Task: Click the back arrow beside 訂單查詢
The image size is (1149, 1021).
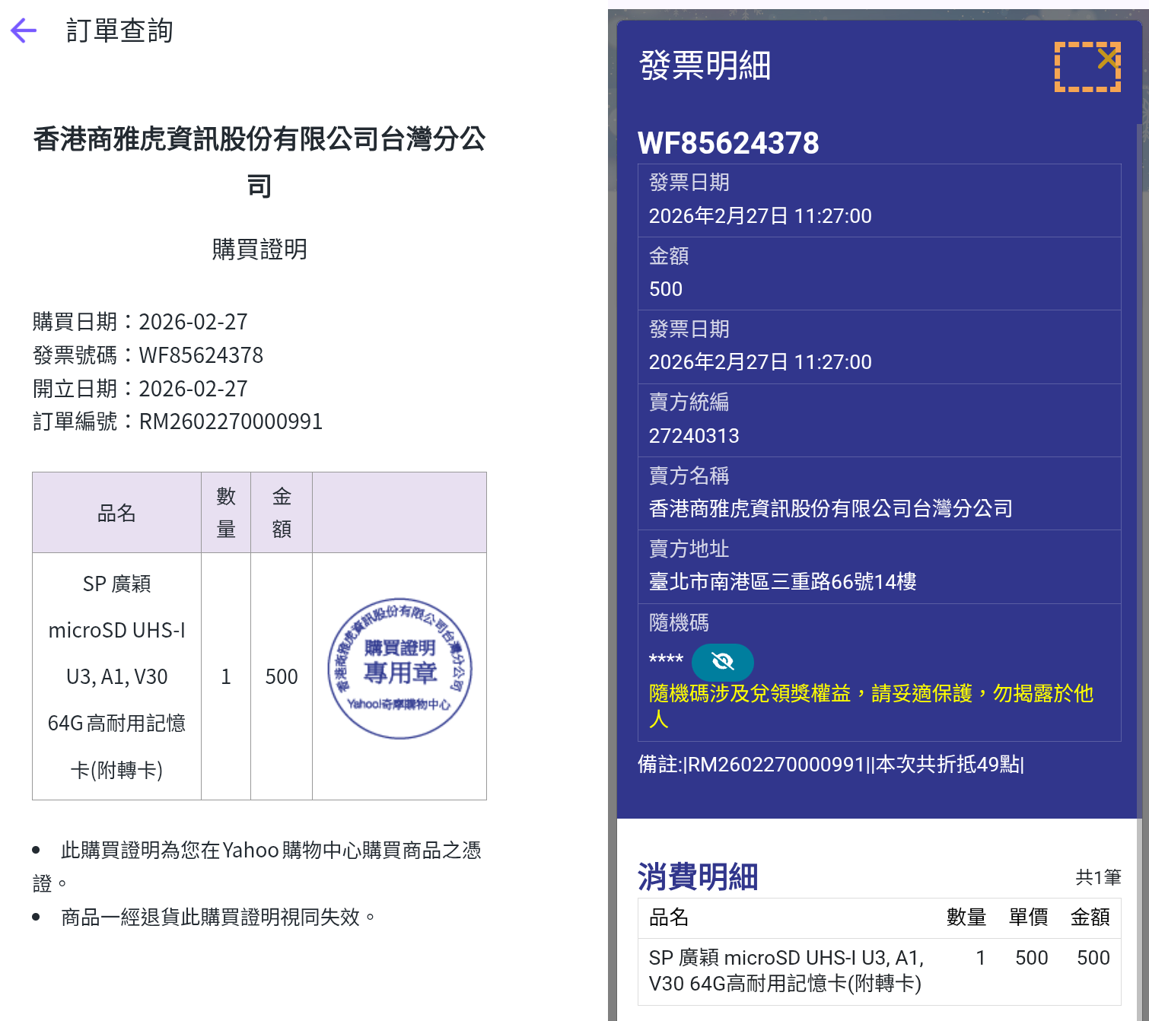Action: (x=24, y=30)
